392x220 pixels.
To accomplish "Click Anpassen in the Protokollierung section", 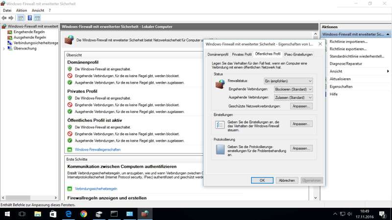I will [301, 149].
